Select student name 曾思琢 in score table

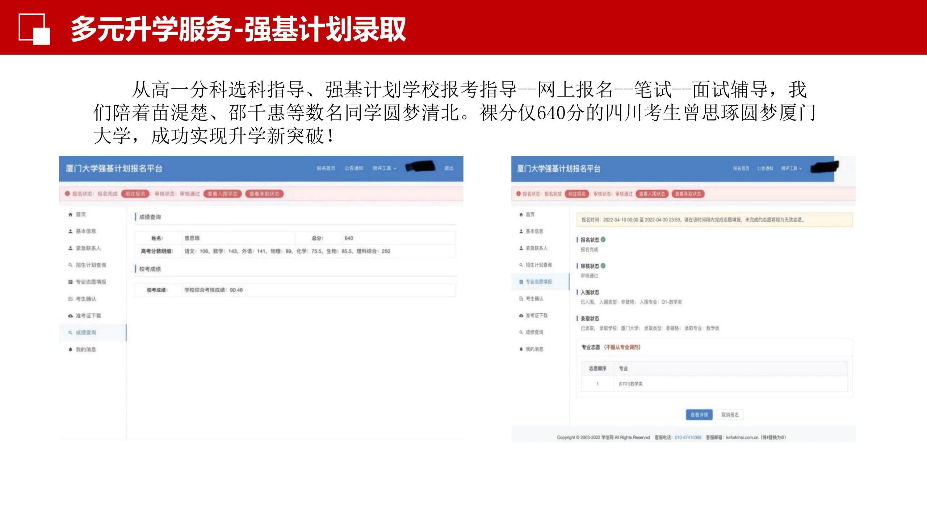[192, 238]
